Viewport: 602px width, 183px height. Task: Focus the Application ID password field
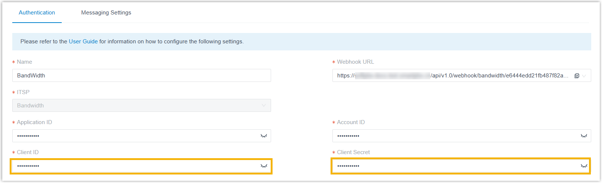142,136
